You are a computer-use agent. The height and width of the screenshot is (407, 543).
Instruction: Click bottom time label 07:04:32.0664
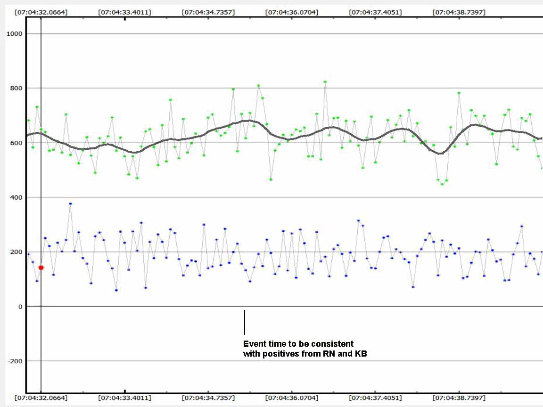point(41,398)
